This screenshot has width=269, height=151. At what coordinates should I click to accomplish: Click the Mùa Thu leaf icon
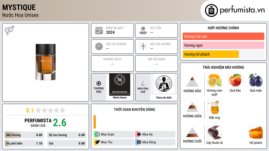point(97,142)
